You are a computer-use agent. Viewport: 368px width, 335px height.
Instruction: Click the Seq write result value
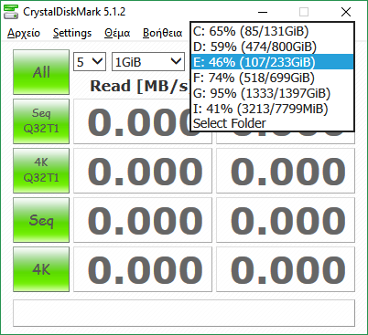click(286, 220)
